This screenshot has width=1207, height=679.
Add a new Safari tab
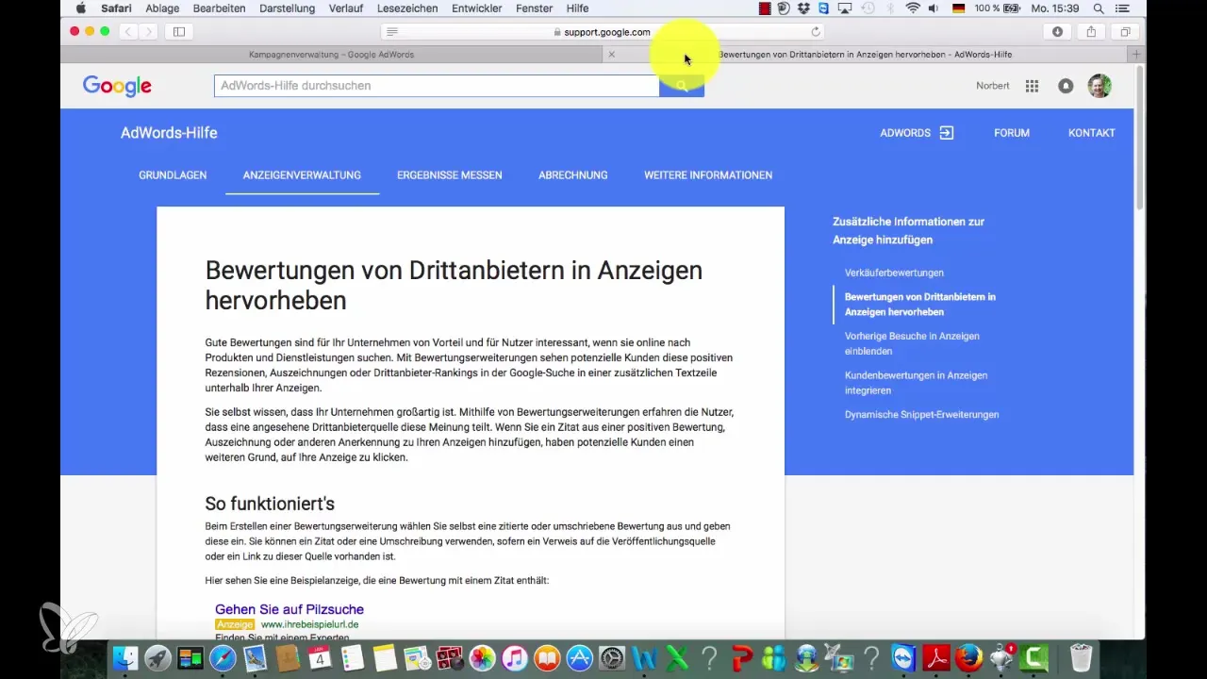[1136, 55]
